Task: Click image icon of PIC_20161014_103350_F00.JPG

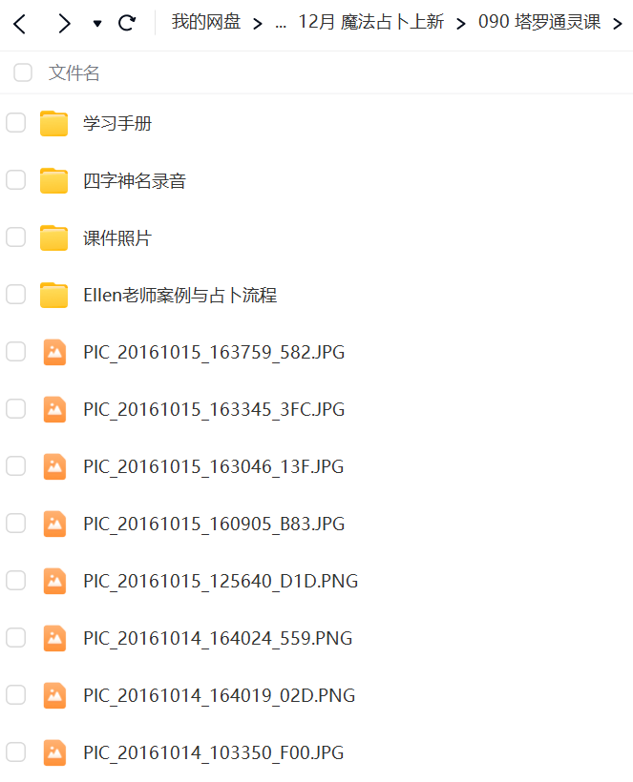Action: (54, 752)
